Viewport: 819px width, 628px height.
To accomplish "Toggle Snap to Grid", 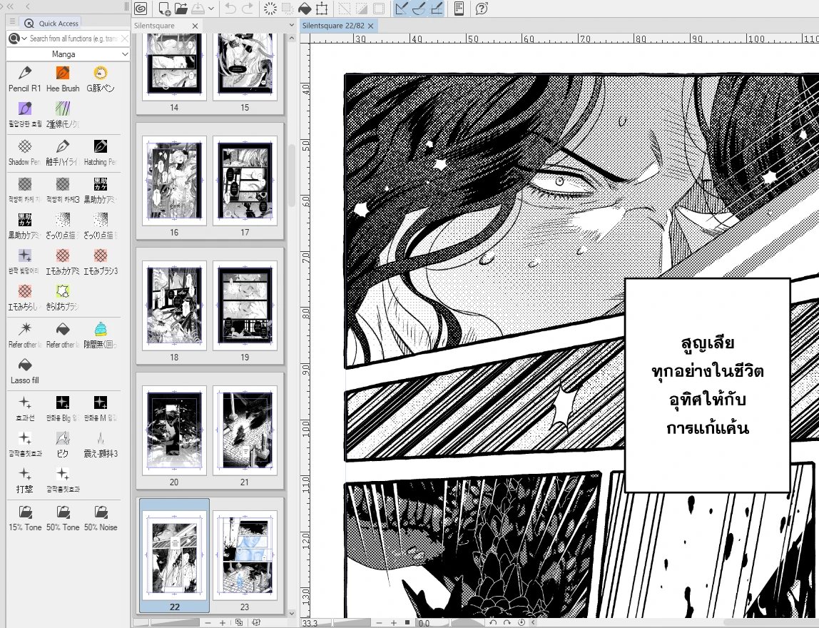I will click(x=436, y=9).
